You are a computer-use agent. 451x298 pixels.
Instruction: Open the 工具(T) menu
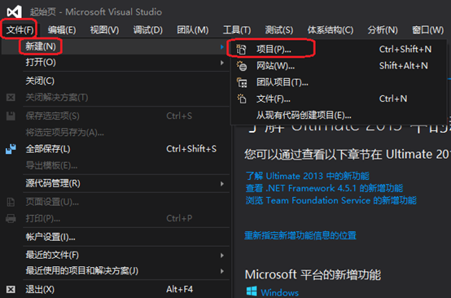pyautogui.click(x=237, y=29)
